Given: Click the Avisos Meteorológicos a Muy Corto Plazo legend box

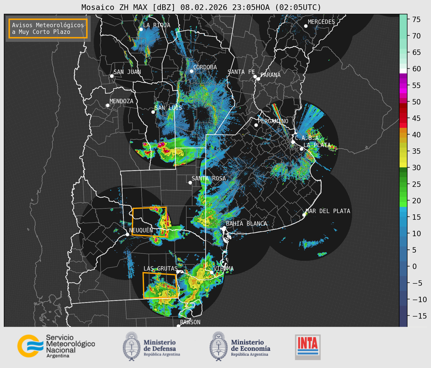Looking at the screenshot, I should 48,28.
